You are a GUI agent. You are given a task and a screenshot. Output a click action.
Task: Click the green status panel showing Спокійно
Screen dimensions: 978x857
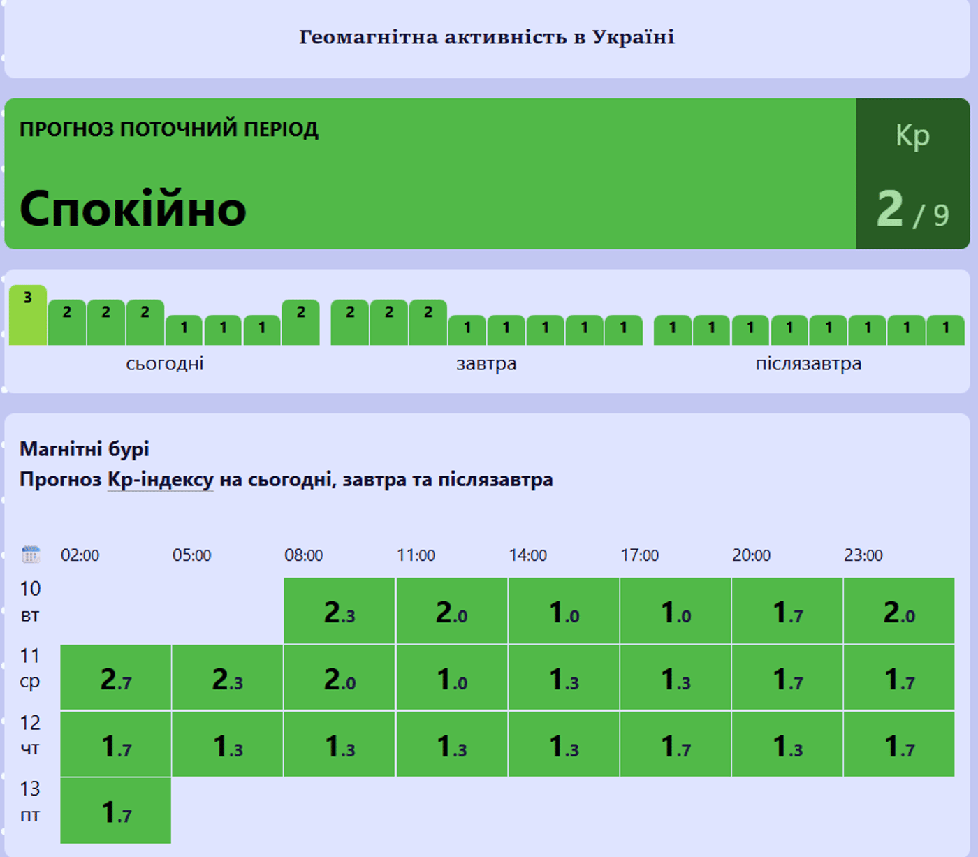tap(419, 173)
